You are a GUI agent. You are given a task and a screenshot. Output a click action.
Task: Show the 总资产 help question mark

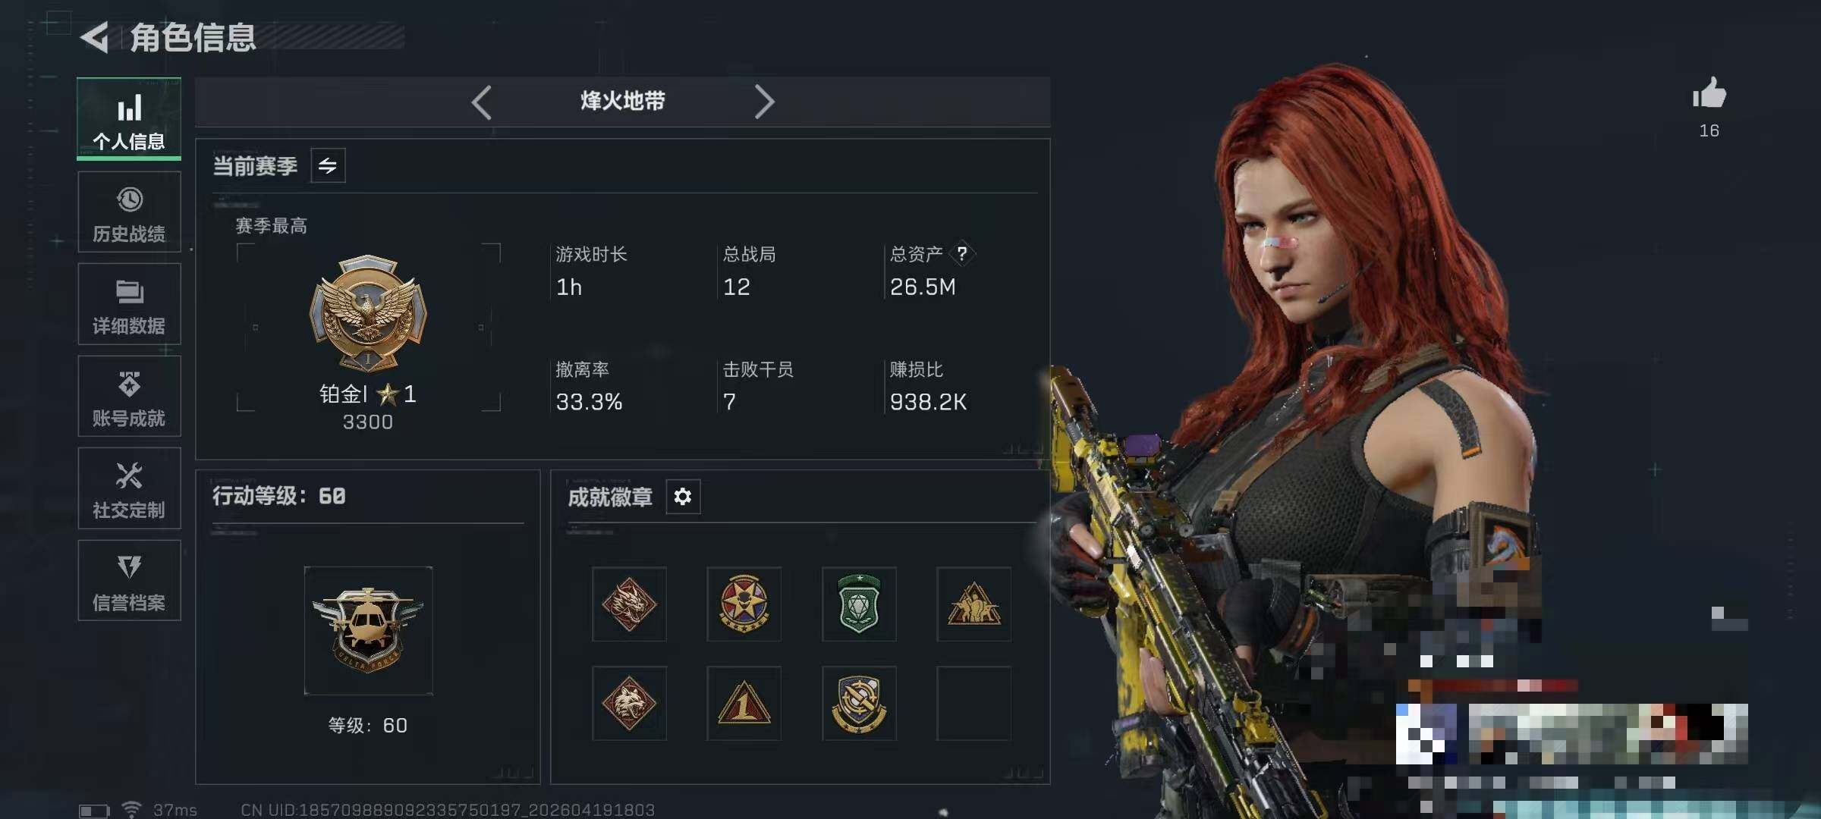[x=962, y=253]
